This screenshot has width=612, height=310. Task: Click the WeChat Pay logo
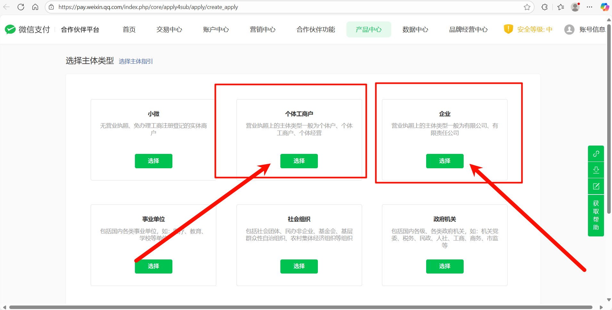pyautogui.click(x=28, y=29)
